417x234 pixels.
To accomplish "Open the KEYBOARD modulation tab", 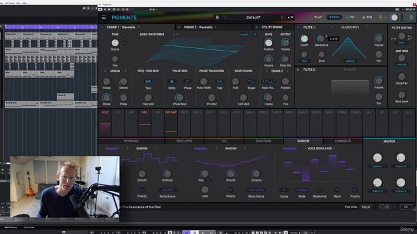I will 132,141.
